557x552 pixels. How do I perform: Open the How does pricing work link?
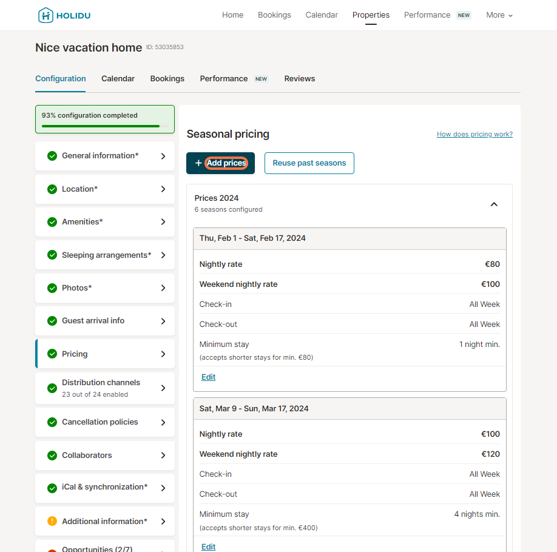point(474,134)
